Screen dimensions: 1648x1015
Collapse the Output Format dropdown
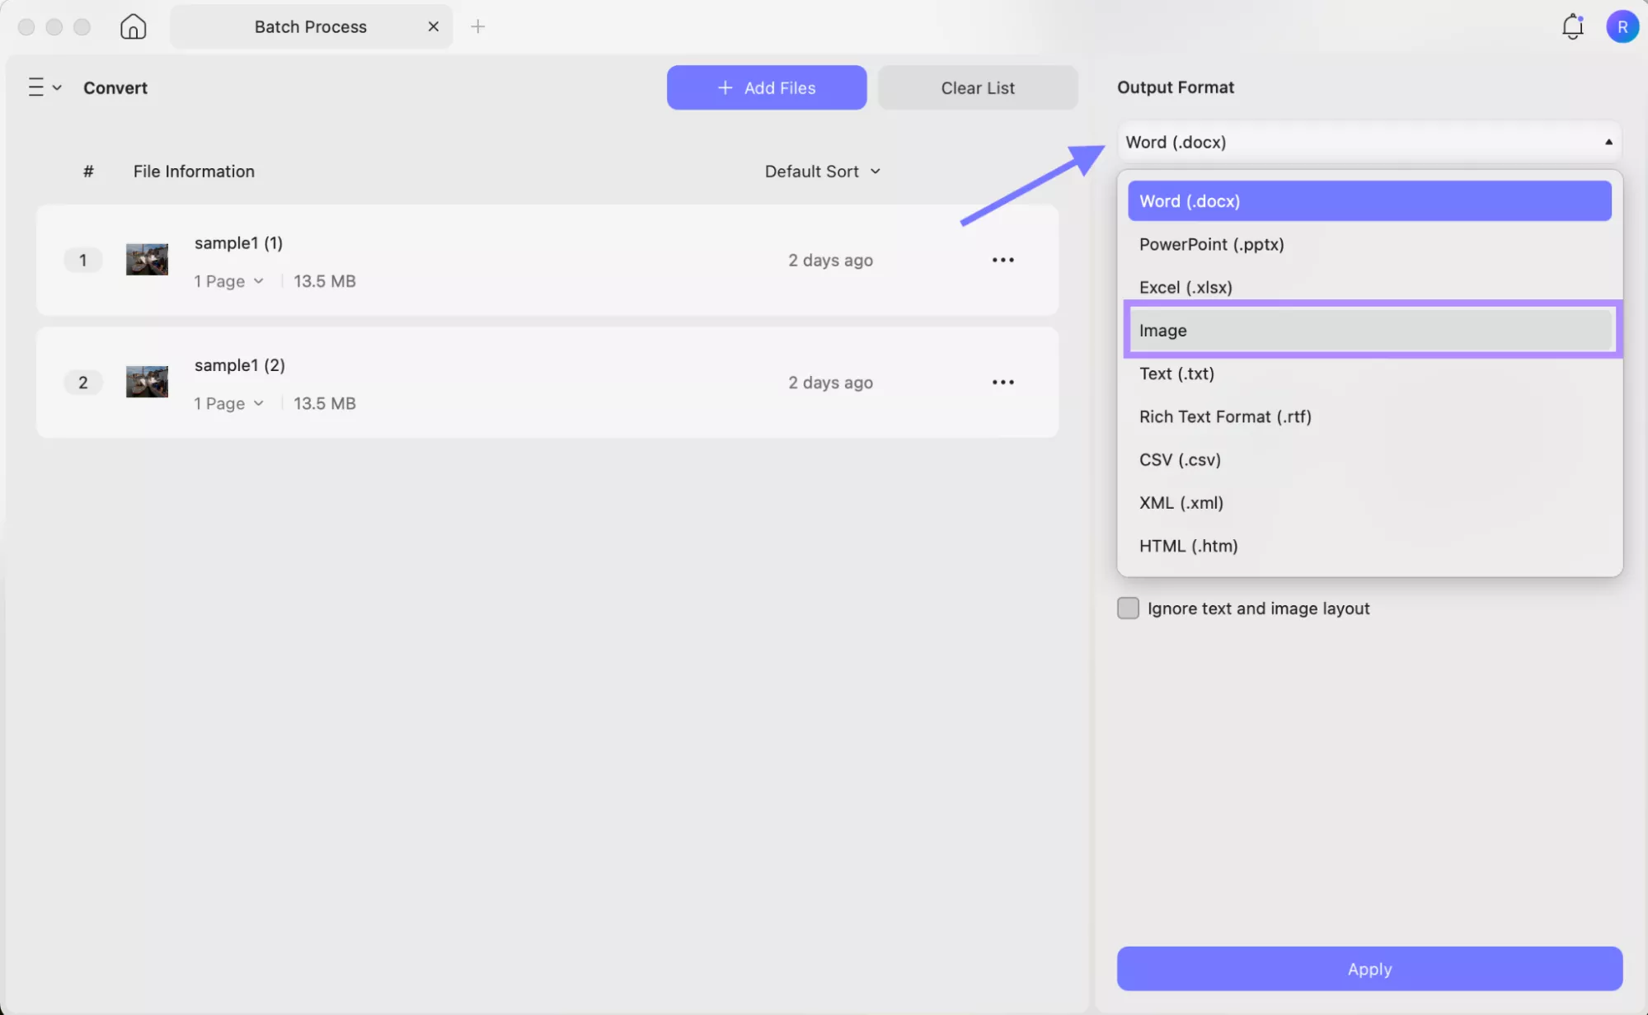1608,141
